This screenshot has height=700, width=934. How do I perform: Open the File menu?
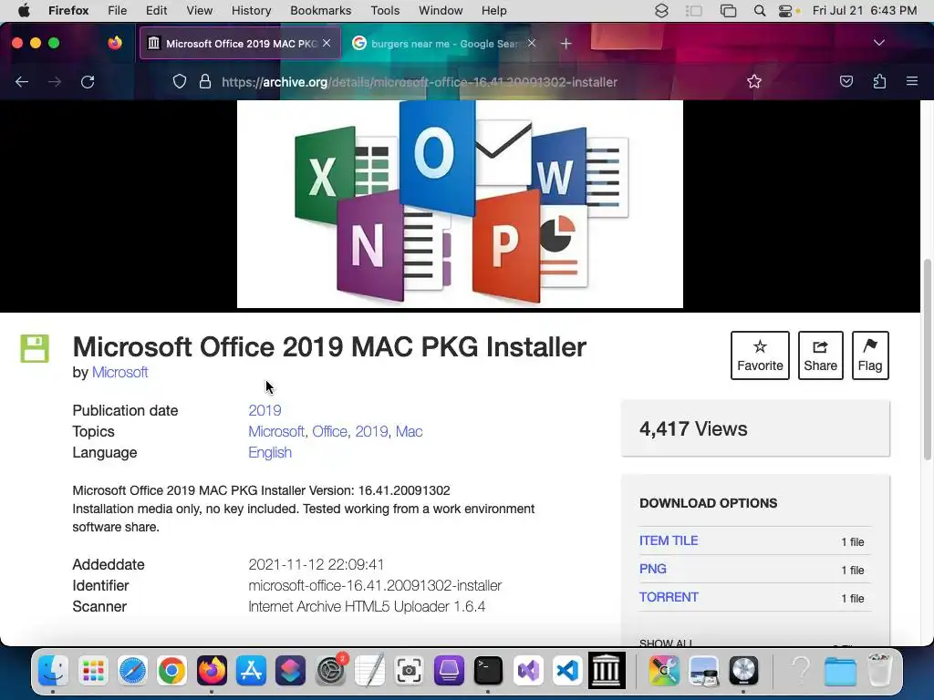pyautogui.click(x=117, y=10)
